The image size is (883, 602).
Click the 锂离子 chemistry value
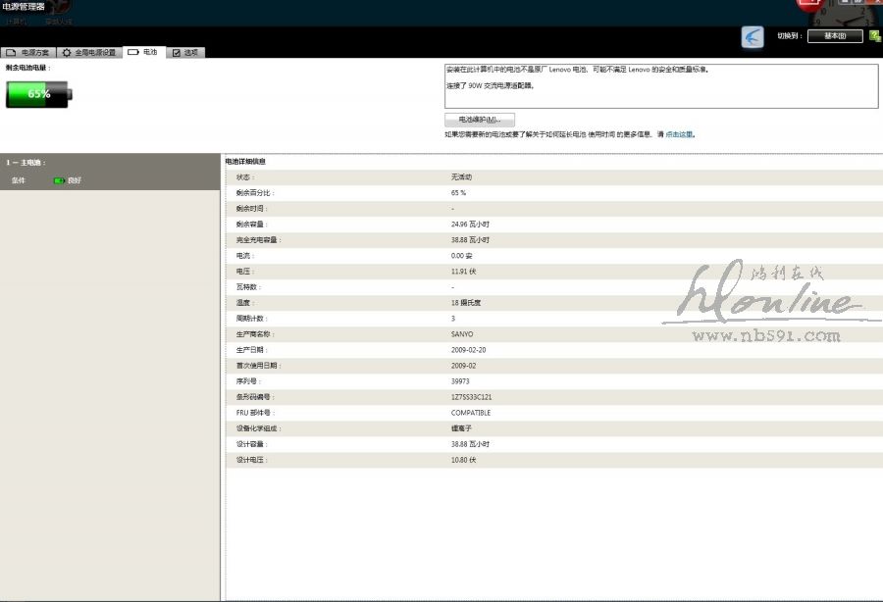click(461, 428)
